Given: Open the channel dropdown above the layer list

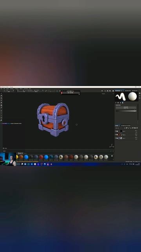Looking at the screenshot, I should pyautogui.click(x=119, y=128).
